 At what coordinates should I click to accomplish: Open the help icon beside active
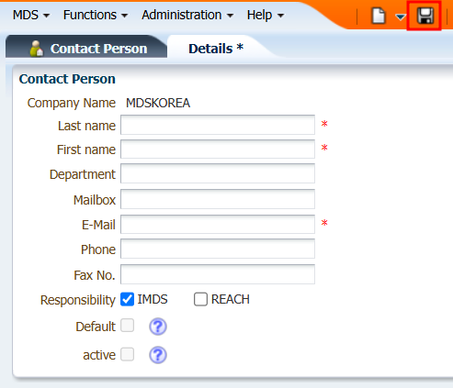158,355
